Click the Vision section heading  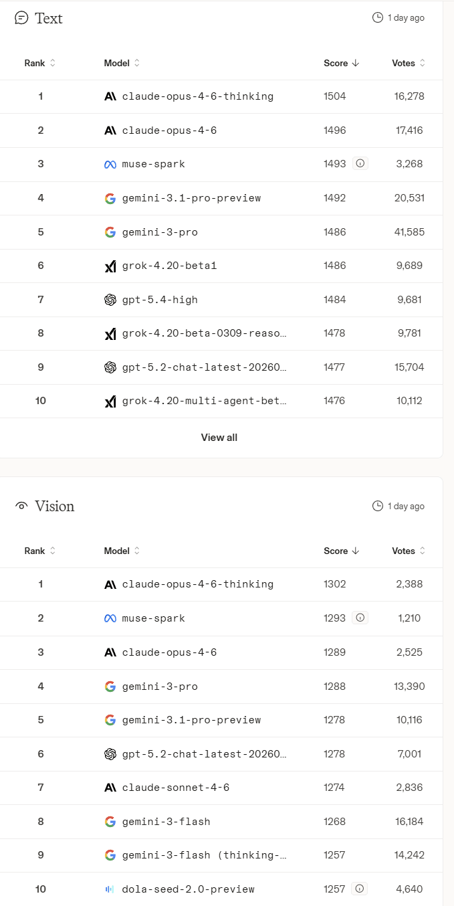click(x=54, y=506)
